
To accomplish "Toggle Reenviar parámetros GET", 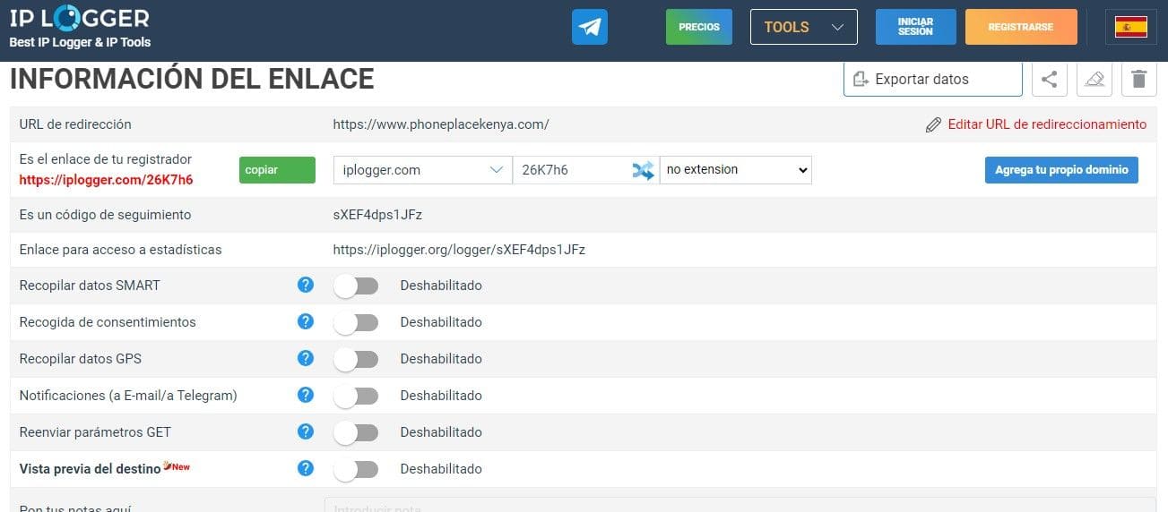I will [x=356, y=432].
